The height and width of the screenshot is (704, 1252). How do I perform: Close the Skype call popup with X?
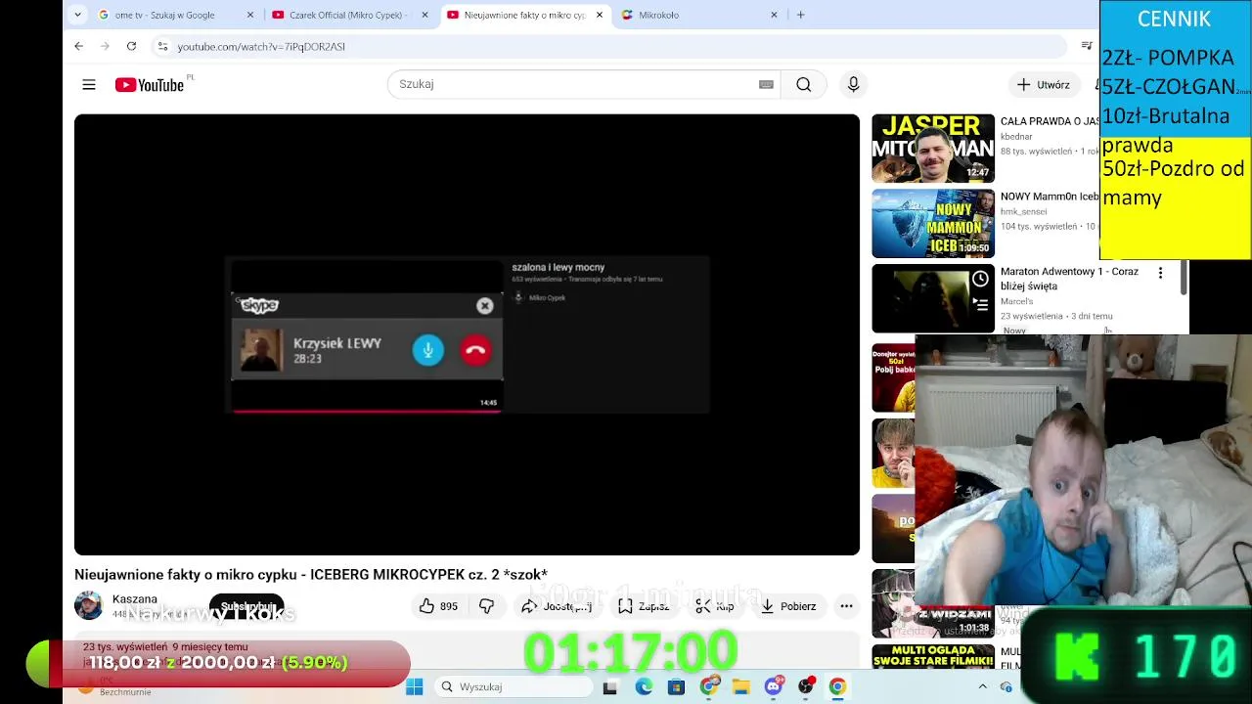484,306
